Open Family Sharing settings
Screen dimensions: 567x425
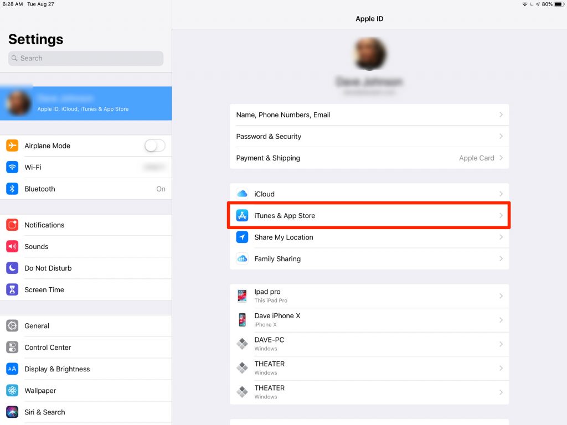[369, 259]
